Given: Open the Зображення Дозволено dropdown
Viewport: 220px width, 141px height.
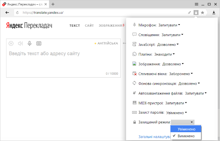Looking at the screenshot, I should click(173, 64).
